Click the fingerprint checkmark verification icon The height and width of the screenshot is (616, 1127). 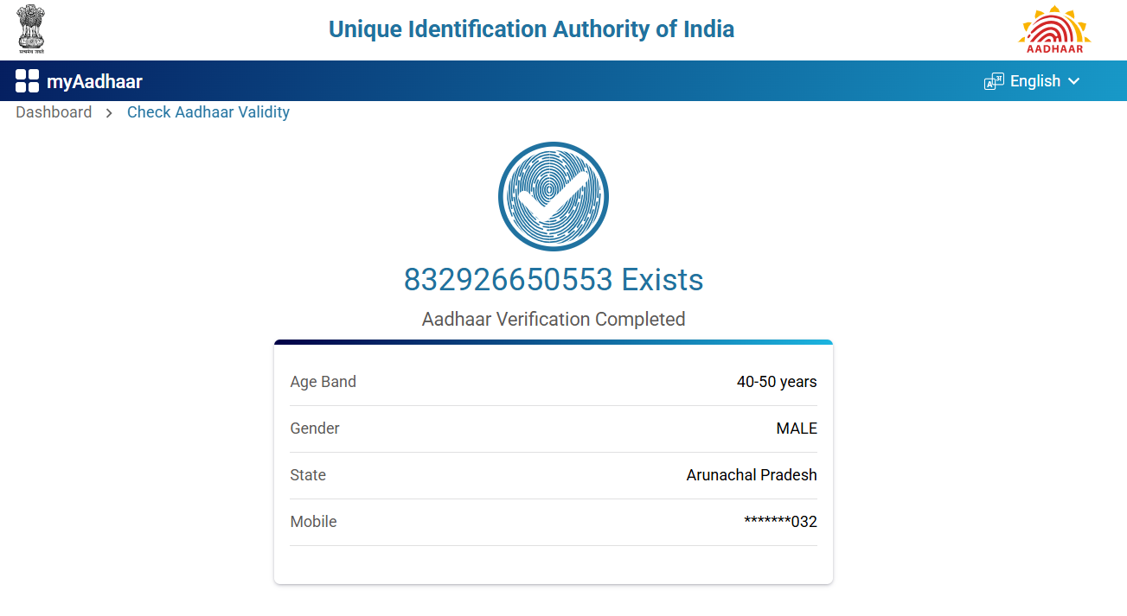pyautogui.click(x=554, y=197)
